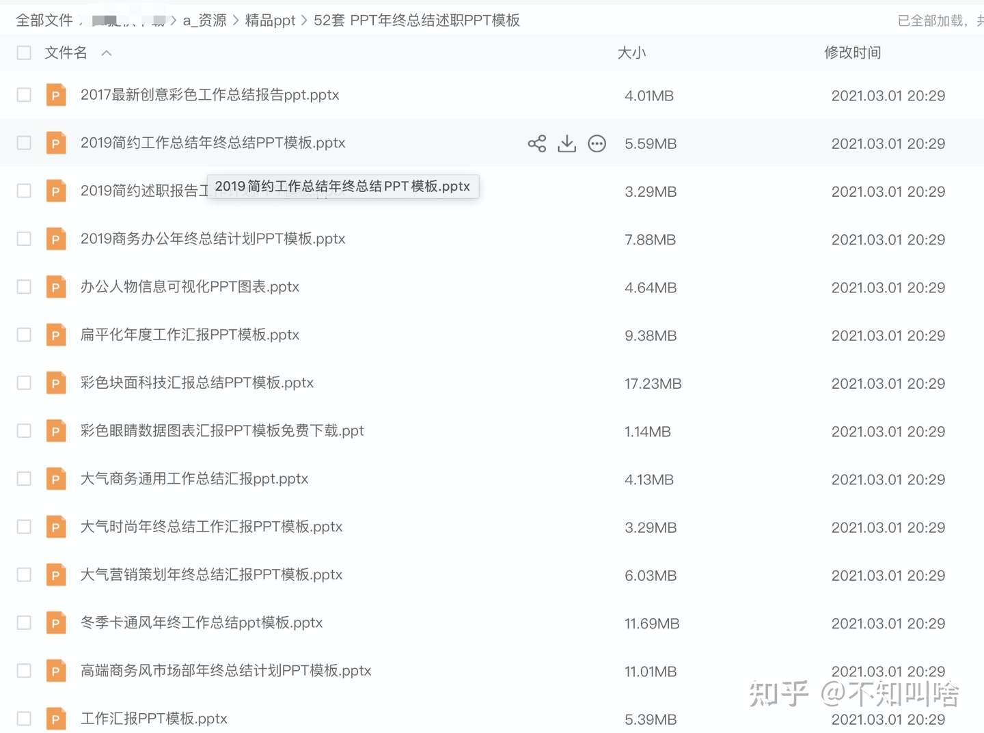The image size is (984, 733).
Task: Check the box for the 2019简约述职报告 row
Action: [x=24, y=191]
